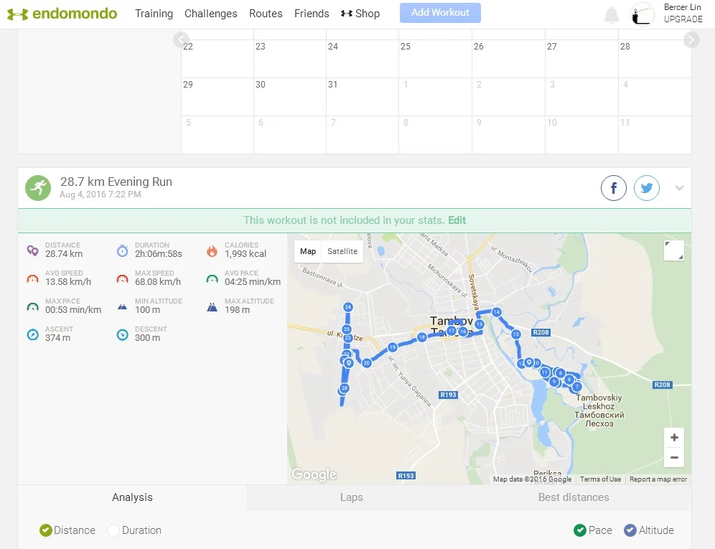Click kilometer marker 13 on route
715x549 pixels.
[515, 334]
